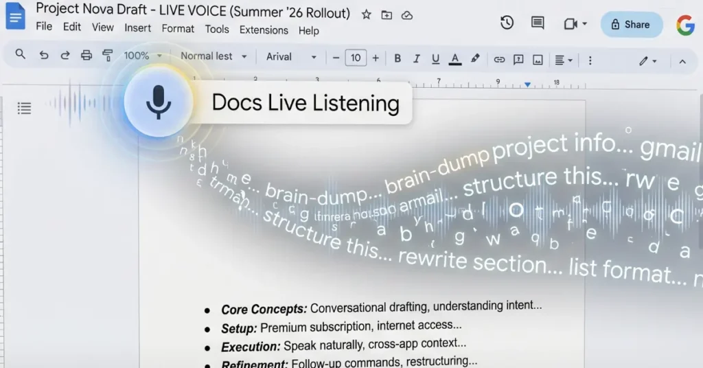Open the File menu

pos(44,27)
